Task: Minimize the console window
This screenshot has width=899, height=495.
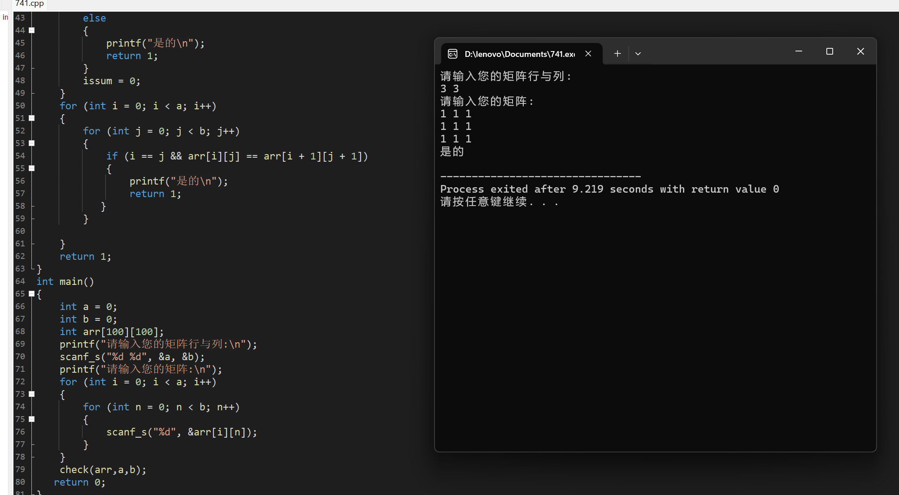Action: pyautogui.click(x=799, y=52)
